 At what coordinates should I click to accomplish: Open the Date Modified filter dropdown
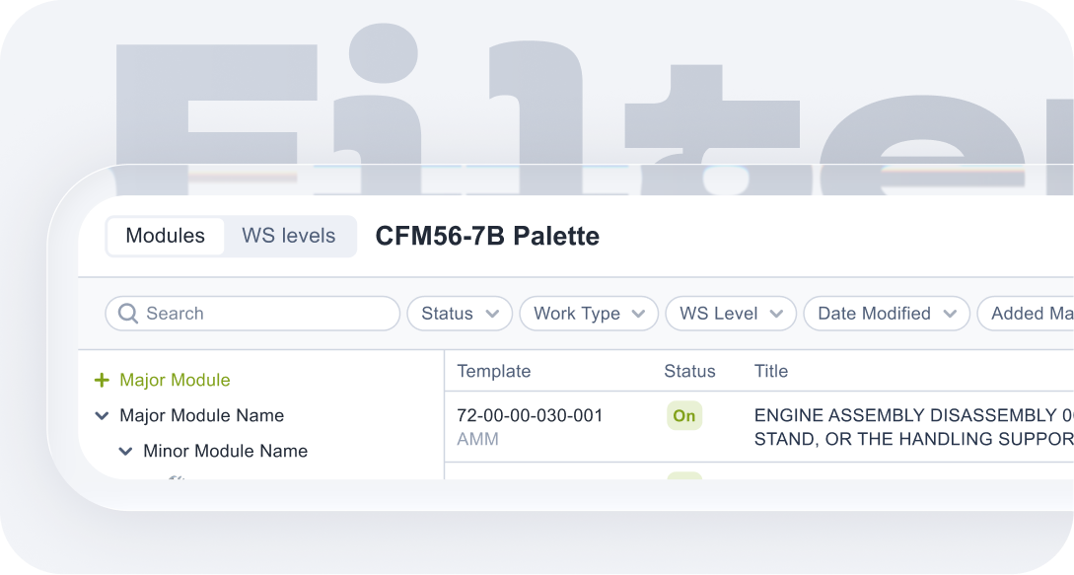(887, 314)
